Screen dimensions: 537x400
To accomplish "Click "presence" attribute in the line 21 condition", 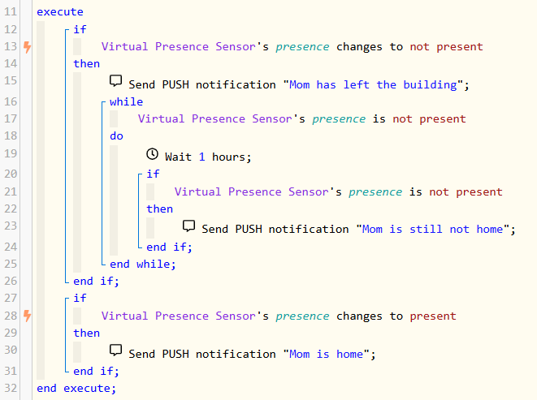I will point(375,192).
